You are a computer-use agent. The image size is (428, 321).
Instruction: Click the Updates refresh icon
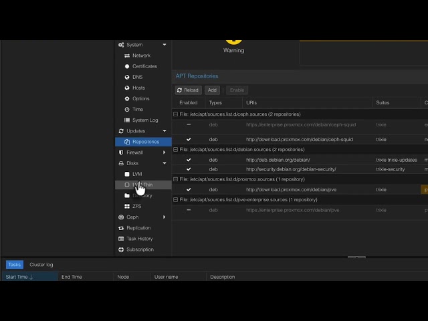pos(121,131)
